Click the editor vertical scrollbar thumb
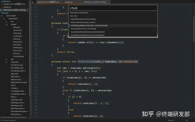This screenshot has width=195, height=122. coord(194,29)
